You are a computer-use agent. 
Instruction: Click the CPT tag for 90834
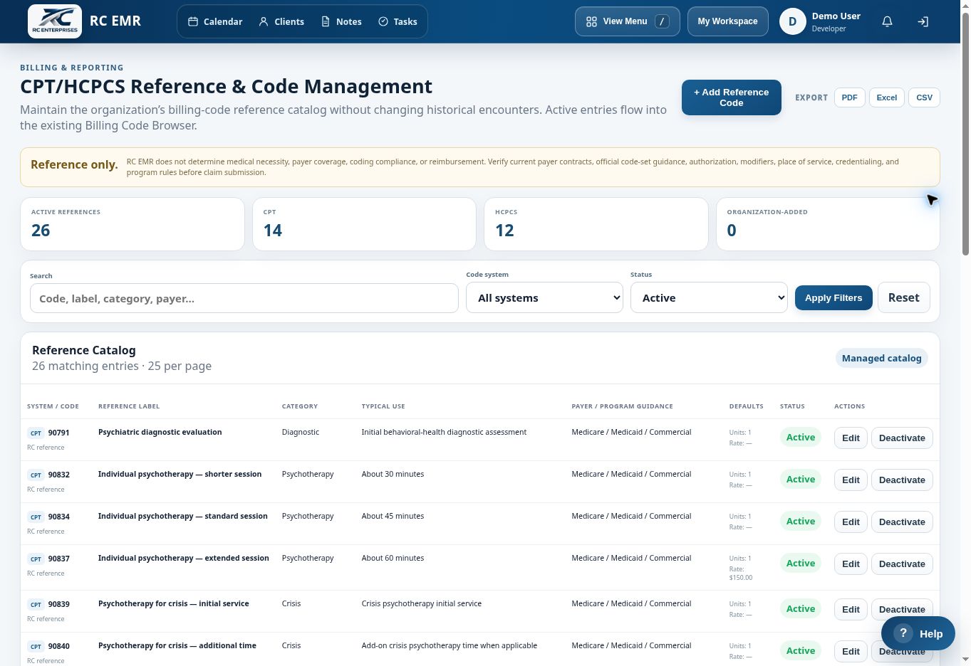[x=36, y=517]
